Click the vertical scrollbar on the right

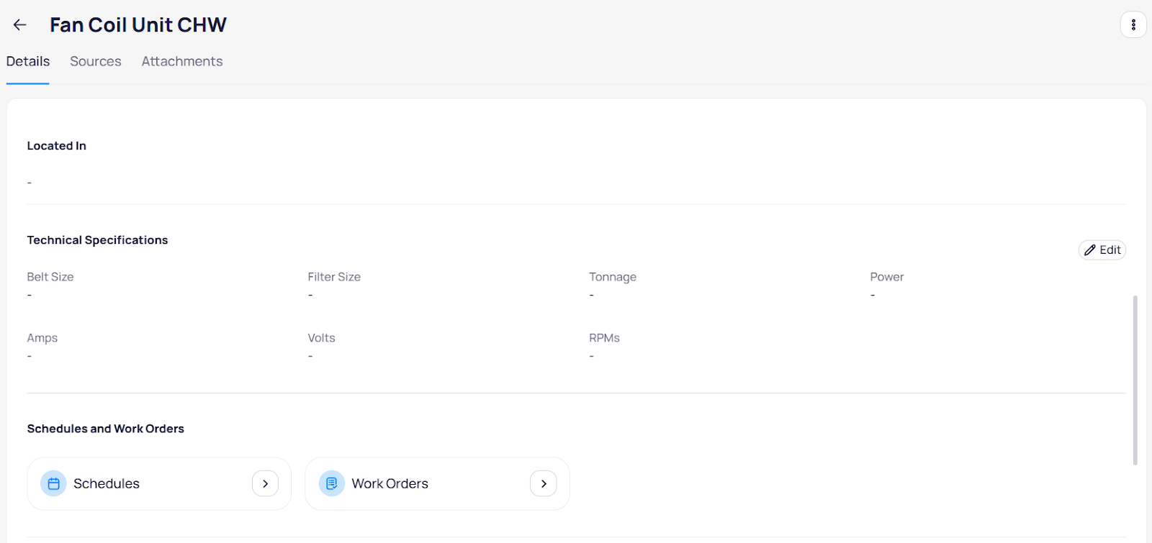pyautogui.click(x=1135, y=380)
